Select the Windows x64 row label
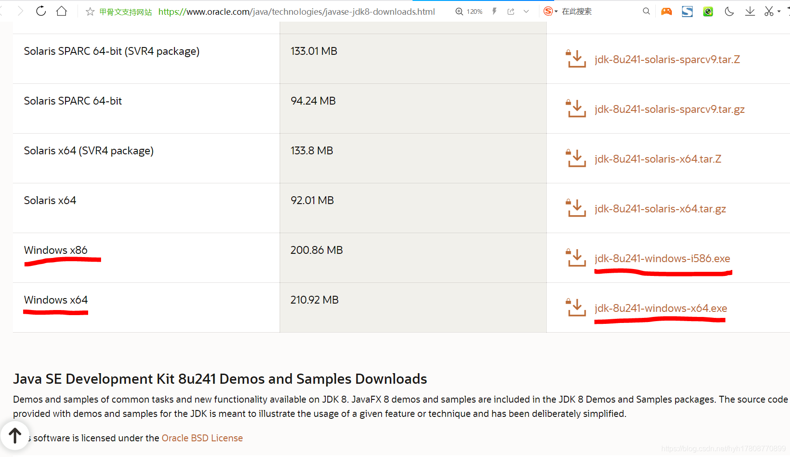Screen dimensions: 790x457 pos(56,300)
